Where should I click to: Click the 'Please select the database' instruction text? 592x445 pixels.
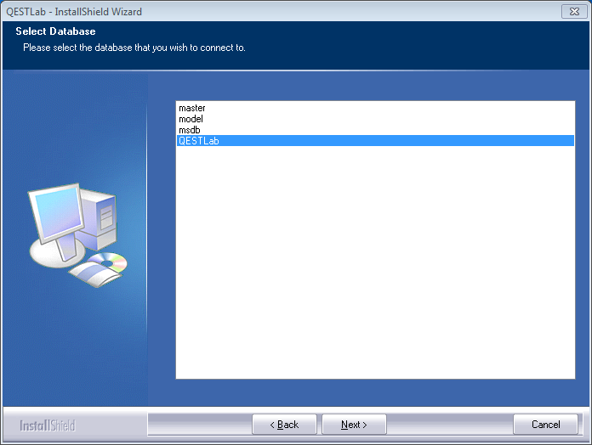click(x=134, y=48)
